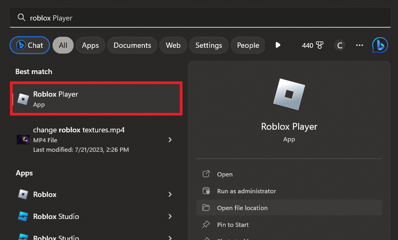This screenshot has height=240, width=398.
Task: Click the Run as administrator shield icon
Action: point(206,191)
